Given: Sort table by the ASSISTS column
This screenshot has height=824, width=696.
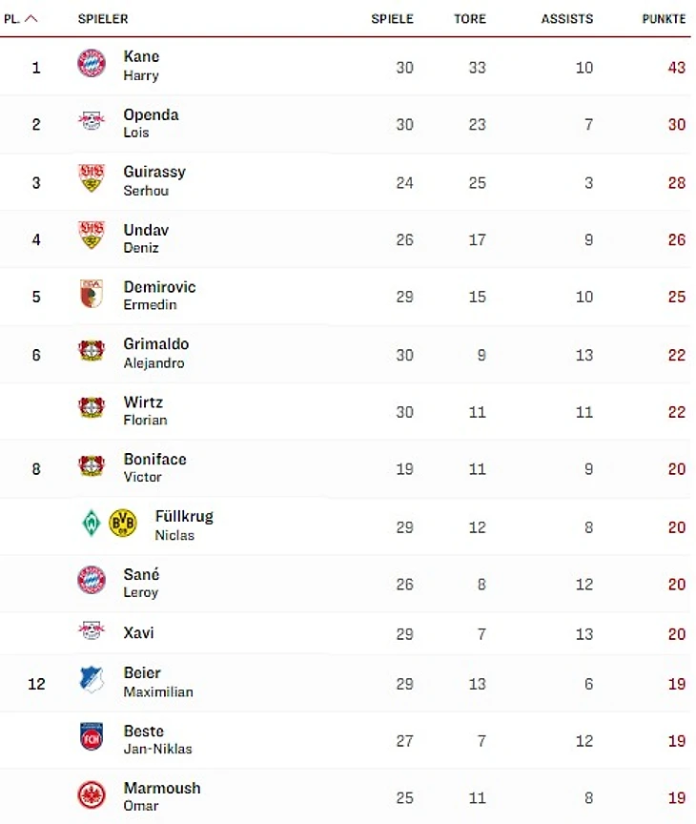Looking at the screenshot, I should [566, 19].
